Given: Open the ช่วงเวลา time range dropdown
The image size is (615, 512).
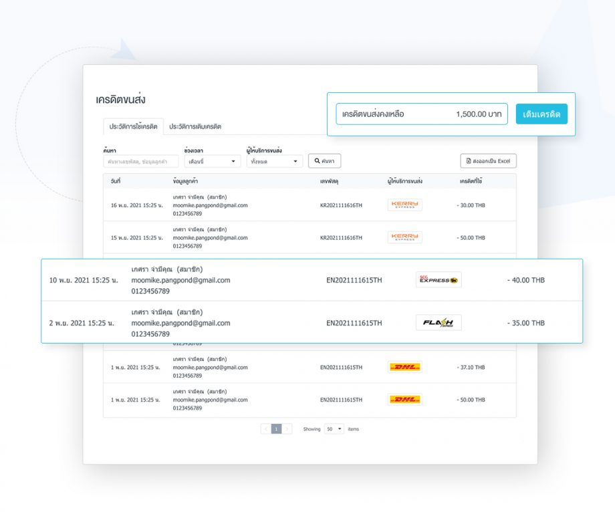Looking at the screenshot, I should [211, 160].
